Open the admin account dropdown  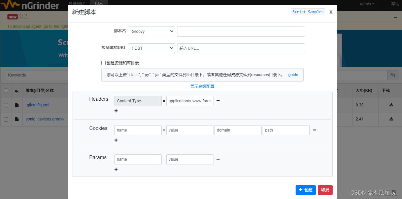point(367,4)
